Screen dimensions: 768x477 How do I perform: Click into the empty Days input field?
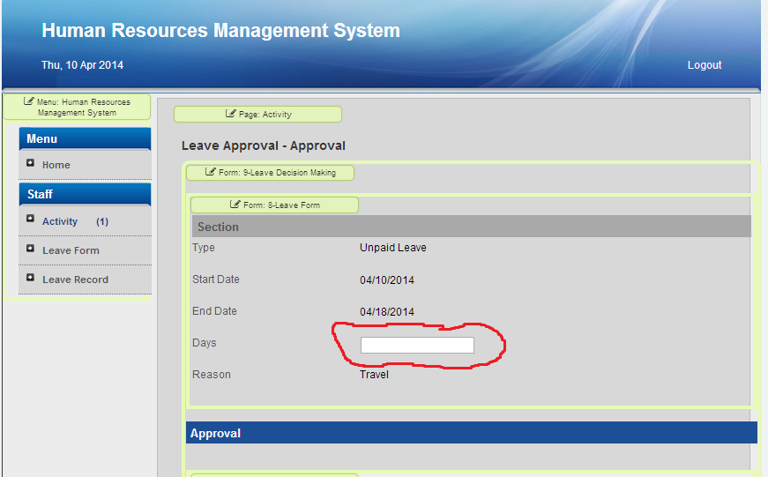point(417,345)
